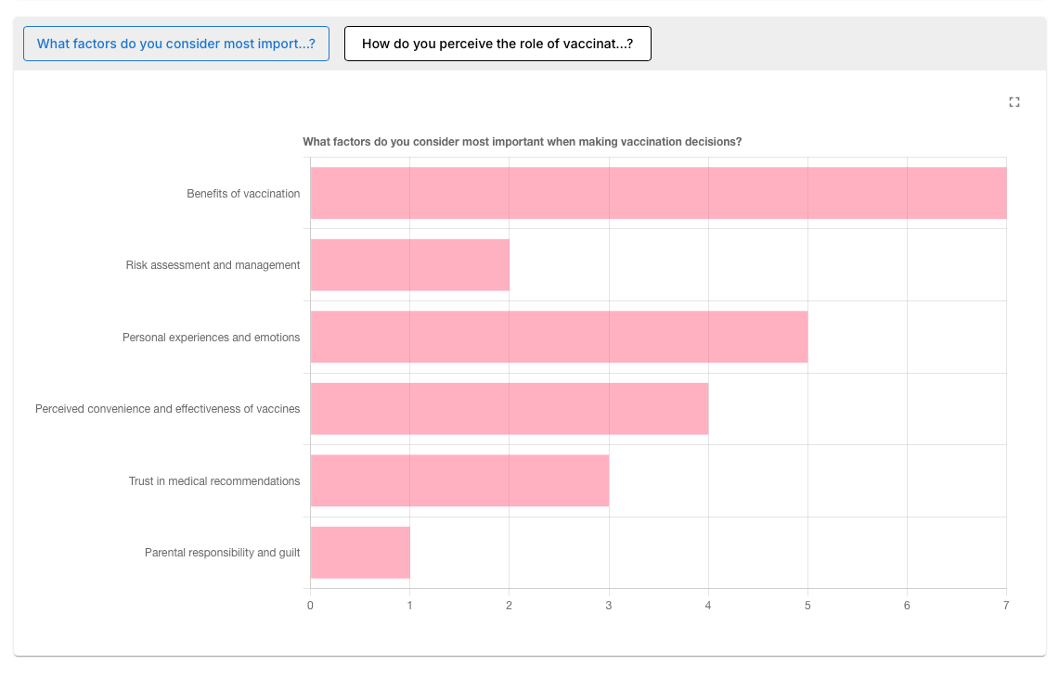Click the Personal experiences and emotions bar
This screenshot has height=677, width=1059.
click(x=560, y=337)
